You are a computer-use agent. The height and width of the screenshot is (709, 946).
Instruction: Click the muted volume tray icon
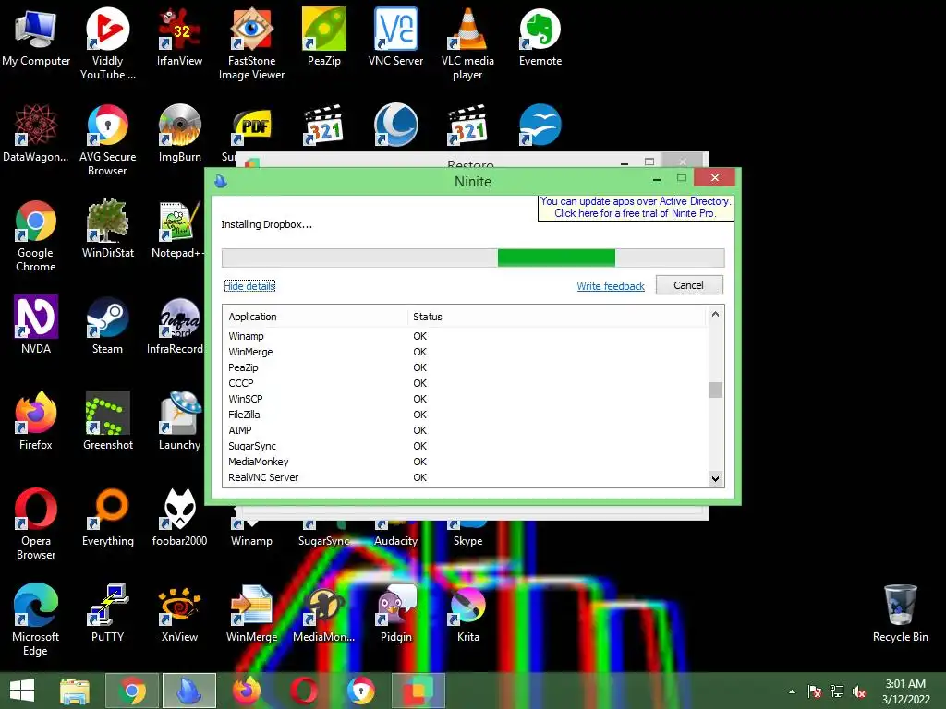858,691
